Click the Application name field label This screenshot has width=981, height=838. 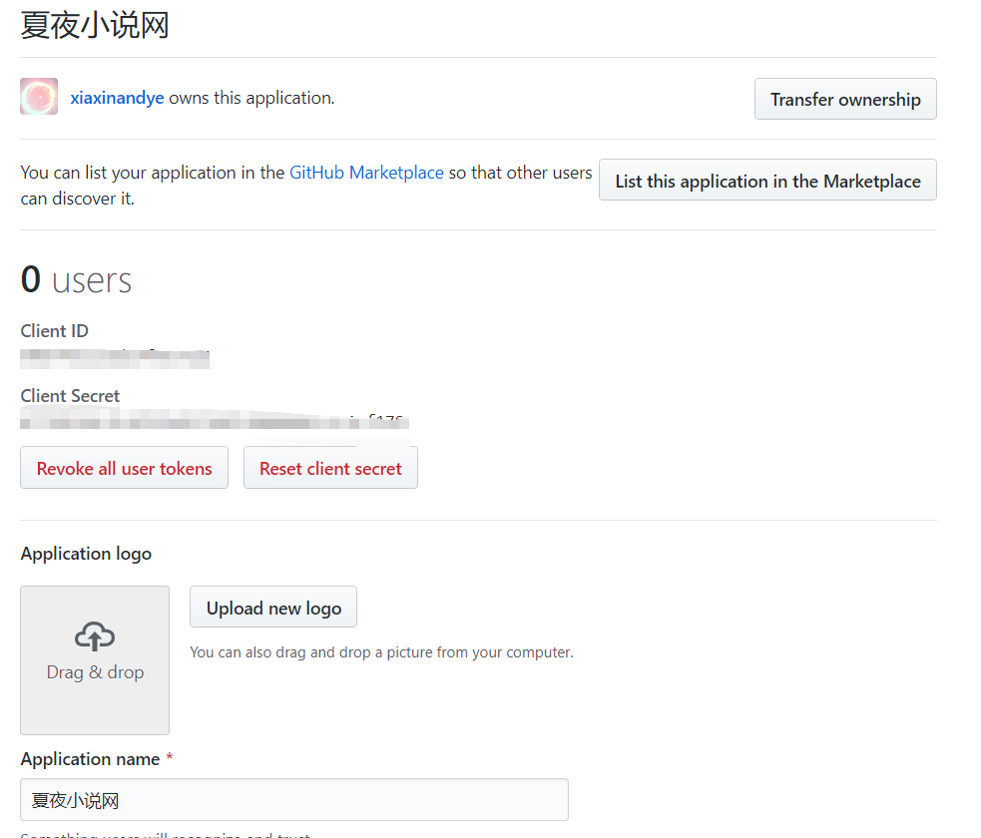tap(90, 759)
